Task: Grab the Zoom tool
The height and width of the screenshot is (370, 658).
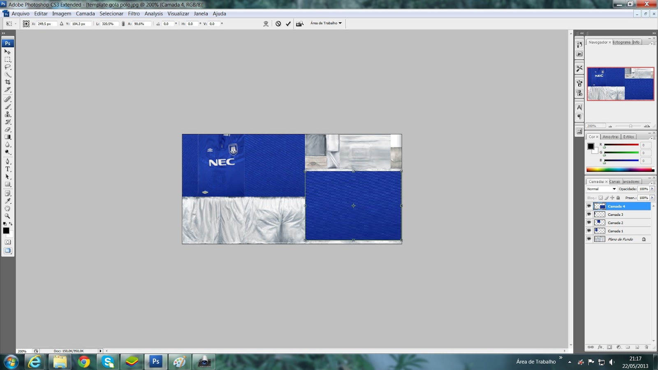Action: 7,216
